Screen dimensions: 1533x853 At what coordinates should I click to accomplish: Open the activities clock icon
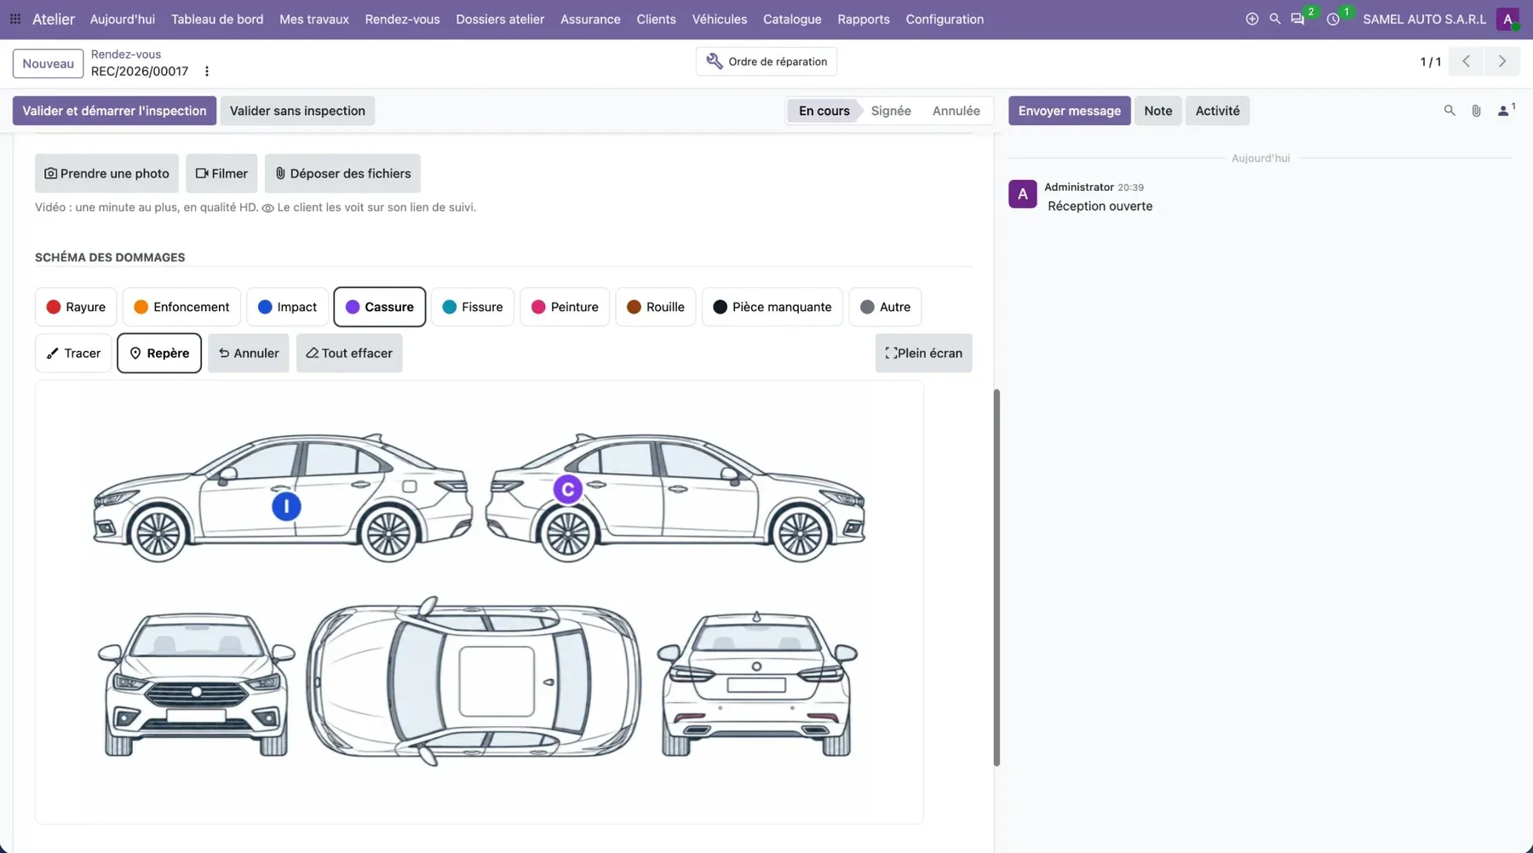[1333, 19]
